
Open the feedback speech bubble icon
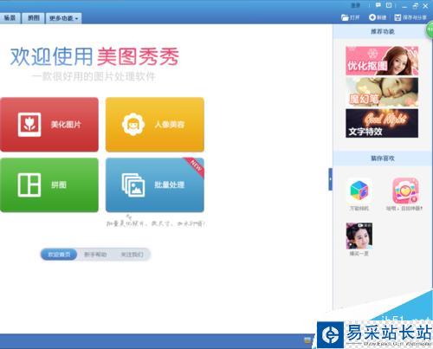point(378,5)
